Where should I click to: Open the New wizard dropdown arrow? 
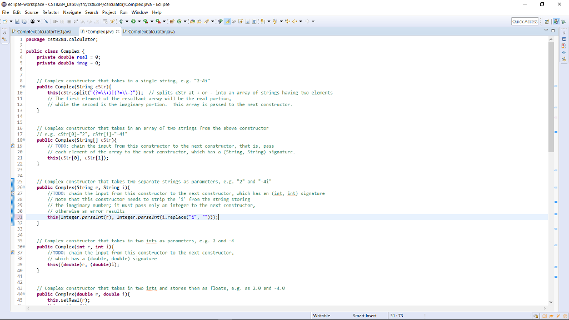(11, 21)
